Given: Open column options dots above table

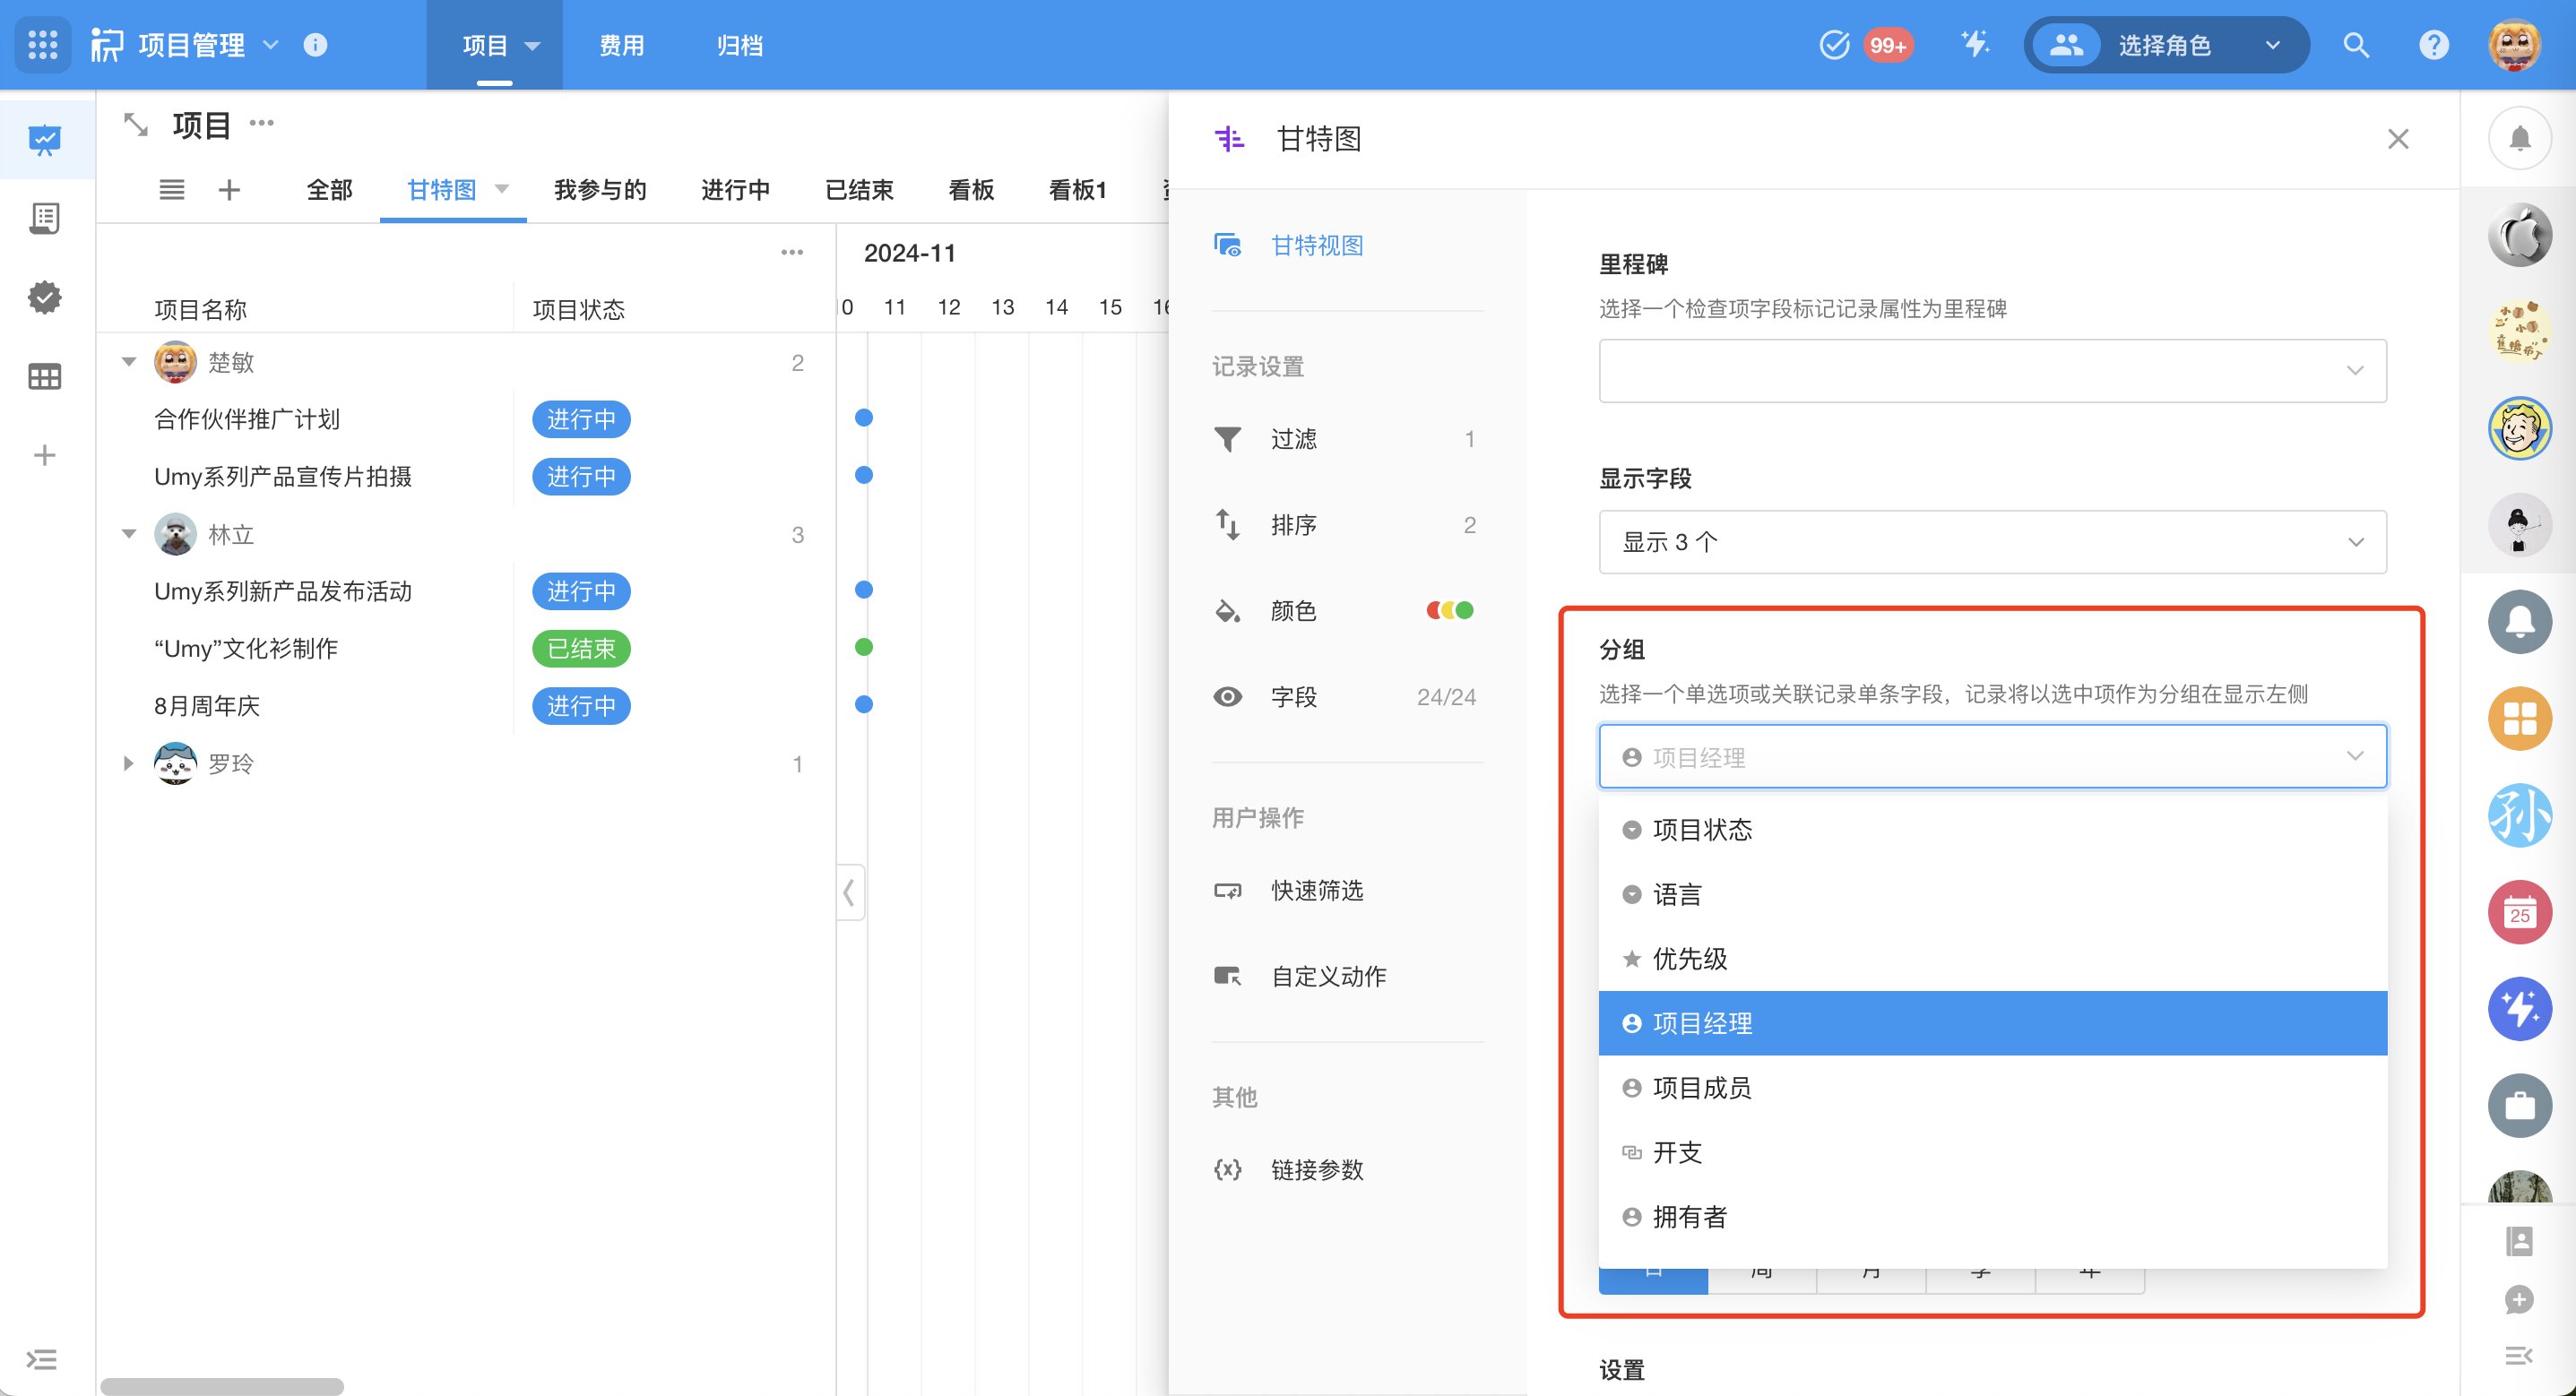Looking at the screenshot, I should pos(792,252).
